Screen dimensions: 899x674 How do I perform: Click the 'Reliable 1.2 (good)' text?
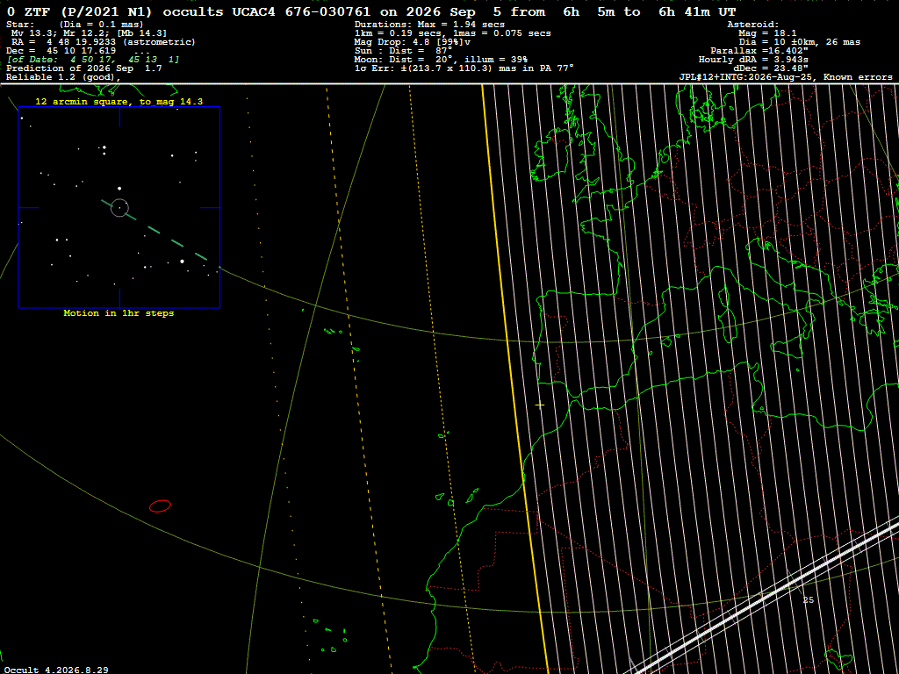[x=63, y=77]
